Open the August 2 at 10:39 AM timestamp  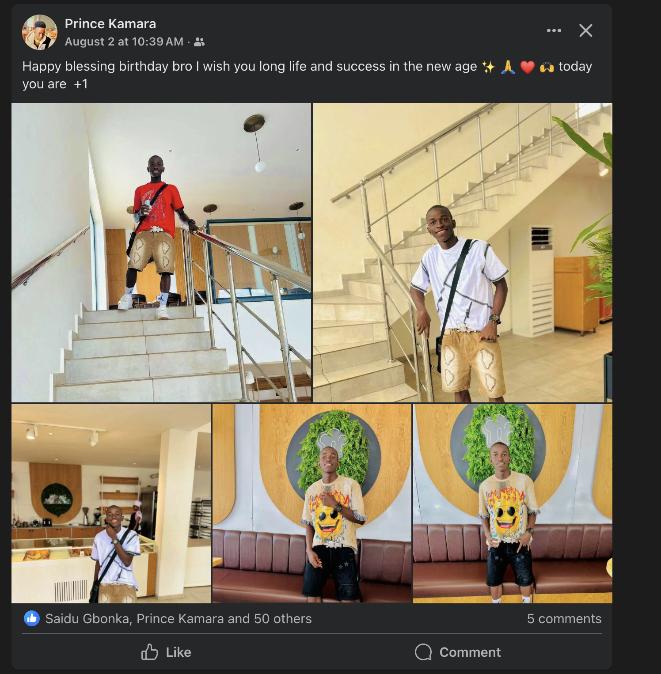click(124, 42)
